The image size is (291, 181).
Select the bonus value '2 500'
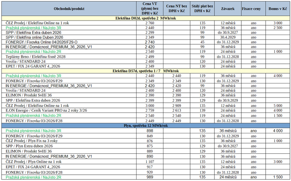click(x=278, y=28)
